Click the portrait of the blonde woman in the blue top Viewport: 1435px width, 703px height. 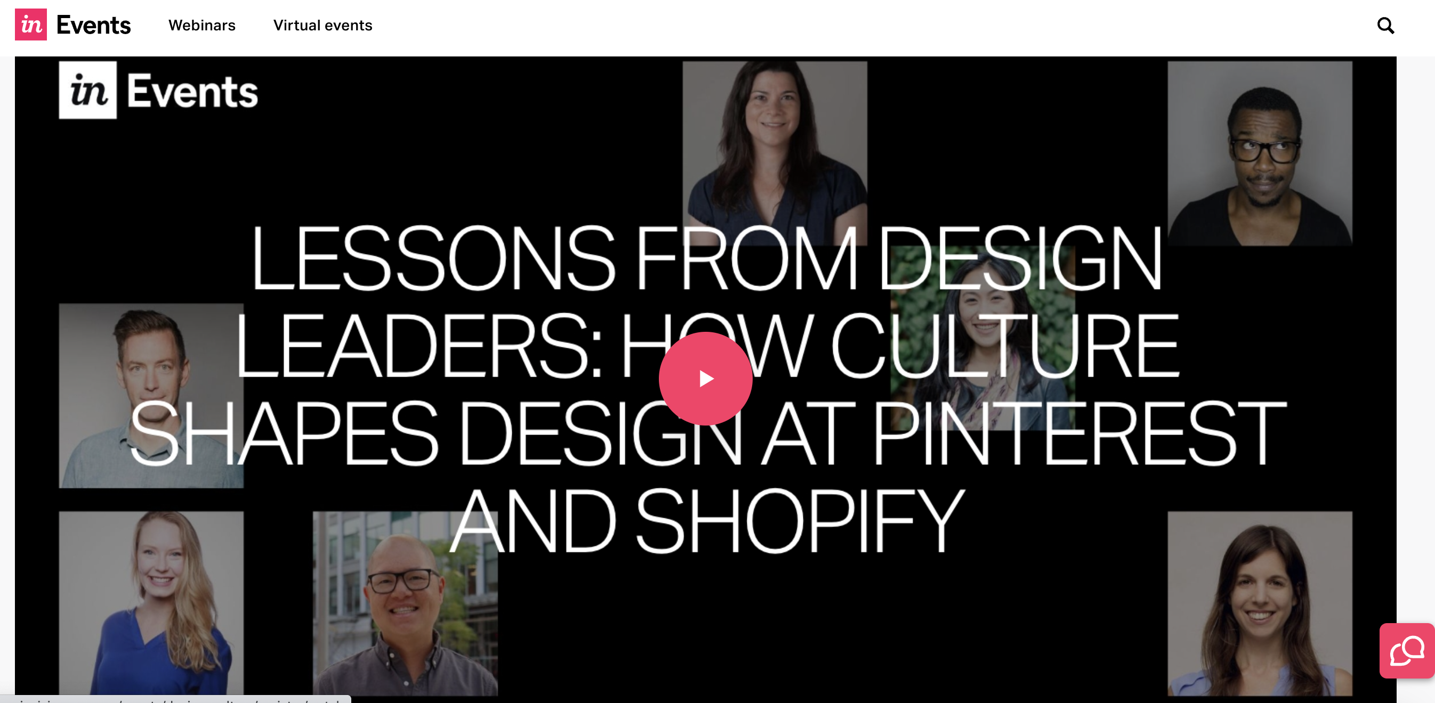click(x=151, y=603)
